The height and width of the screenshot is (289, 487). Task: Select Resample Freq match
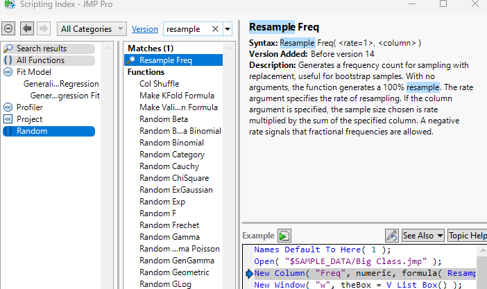click(x=173, y=60)
